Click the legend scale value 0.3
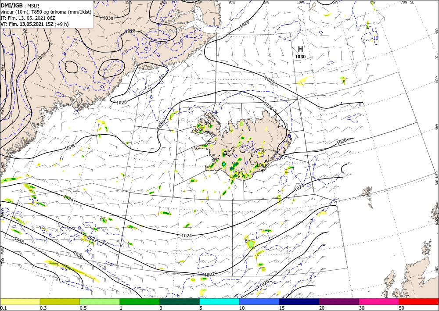This screenshot has width=439, height=311. (x=43, y=308)
